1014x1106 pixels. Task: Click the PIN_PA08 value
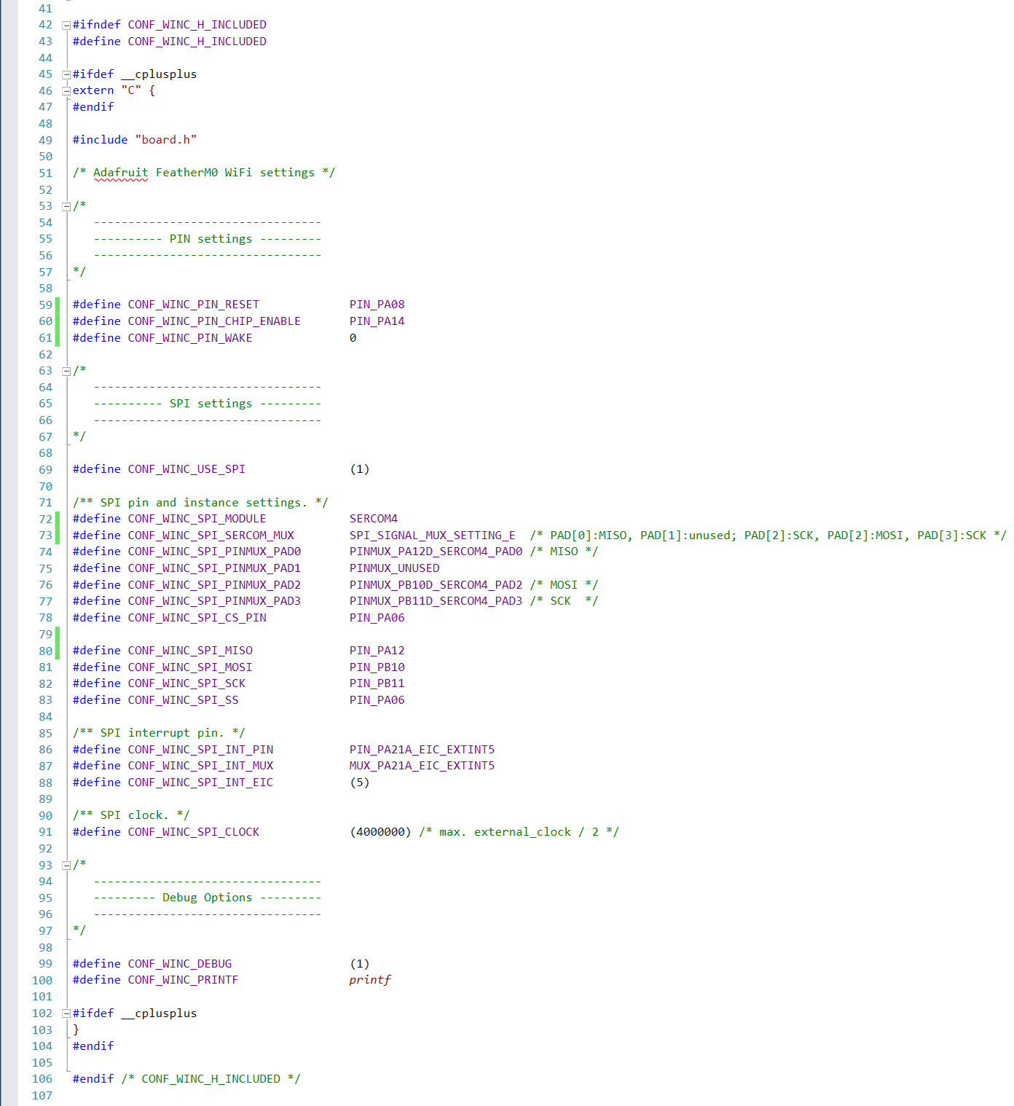(x=377, y=305)
